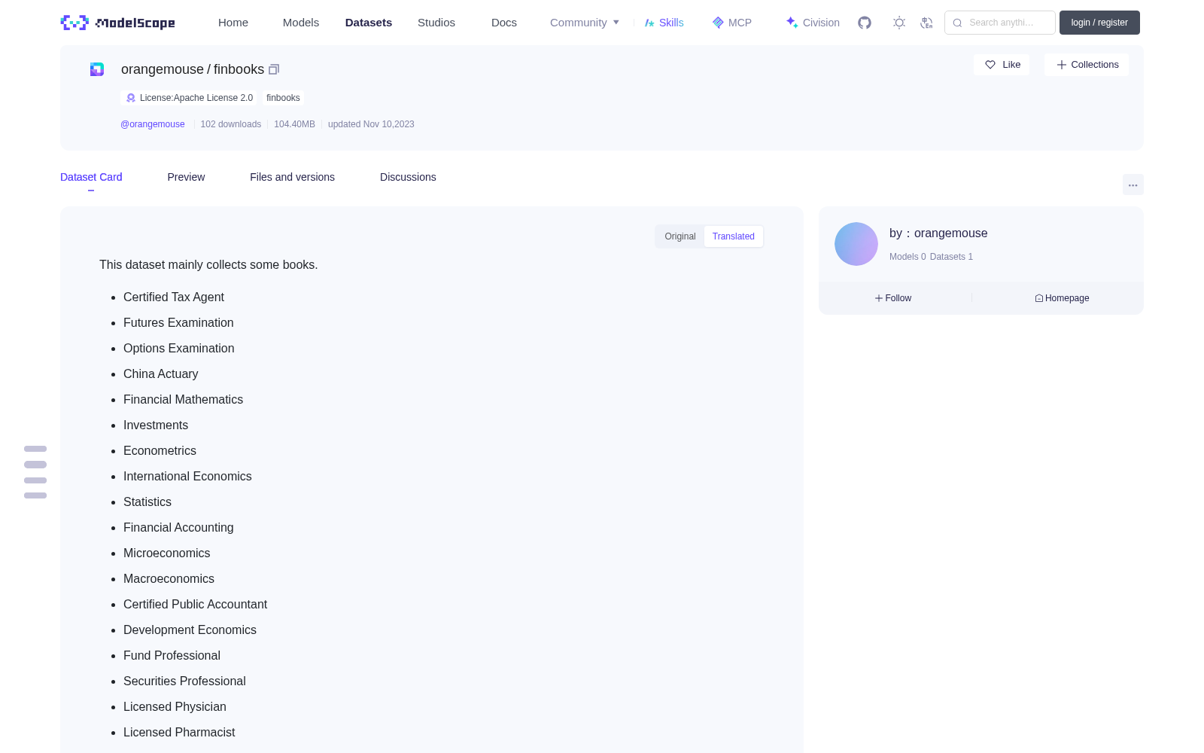Click the 'Options Examination' list item
Viewport: 1204px width, 753px height.
(179, 349)
